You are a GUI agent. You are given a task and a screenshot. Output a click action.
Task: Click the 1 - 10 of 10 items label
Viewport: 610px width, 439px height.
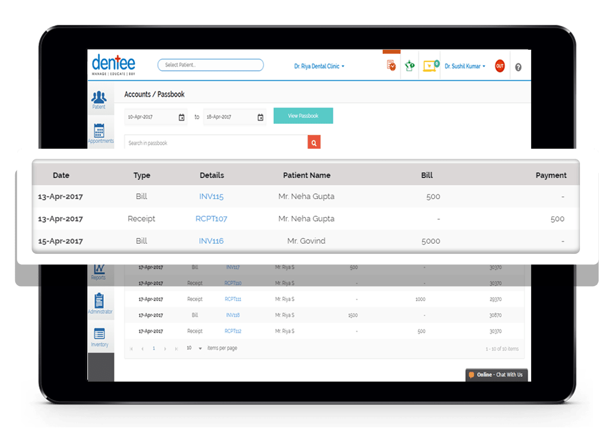502,349
